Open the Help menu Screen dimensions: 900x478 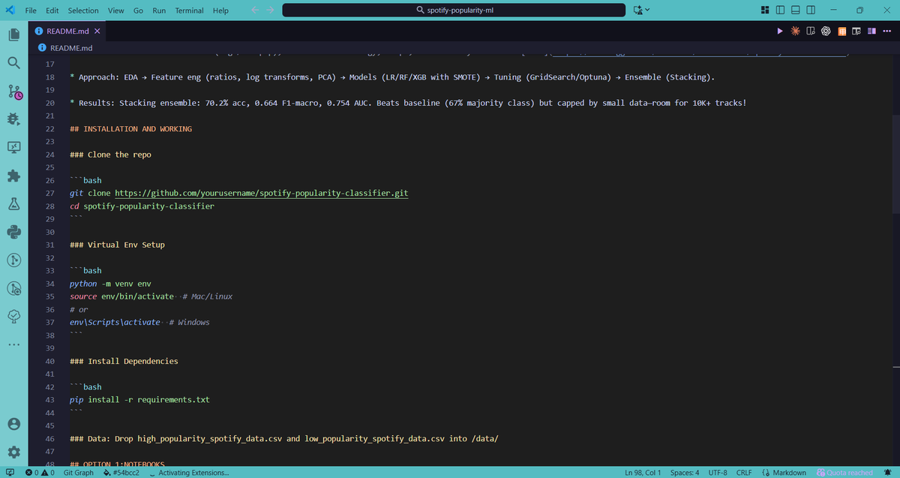[220, 11]
